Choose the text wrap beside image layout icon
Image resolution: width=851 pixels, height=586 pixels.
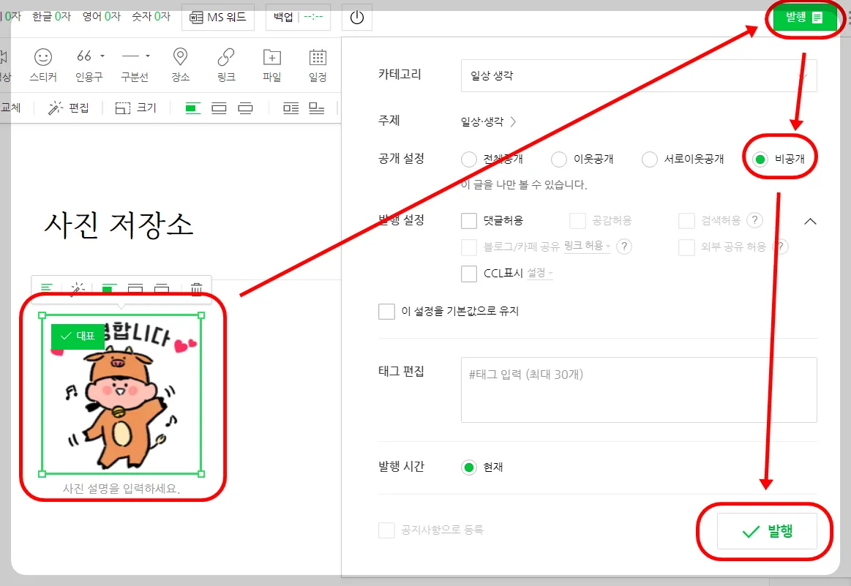(x=291, y=108)
